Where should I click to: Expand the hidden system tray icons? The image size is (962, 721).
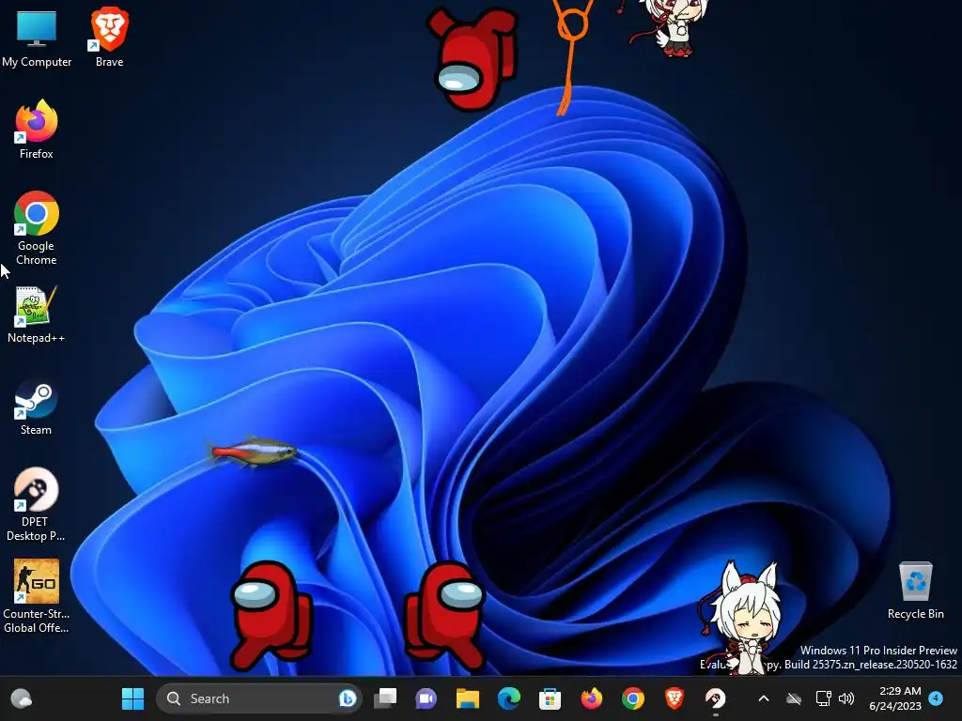point(764,698)
